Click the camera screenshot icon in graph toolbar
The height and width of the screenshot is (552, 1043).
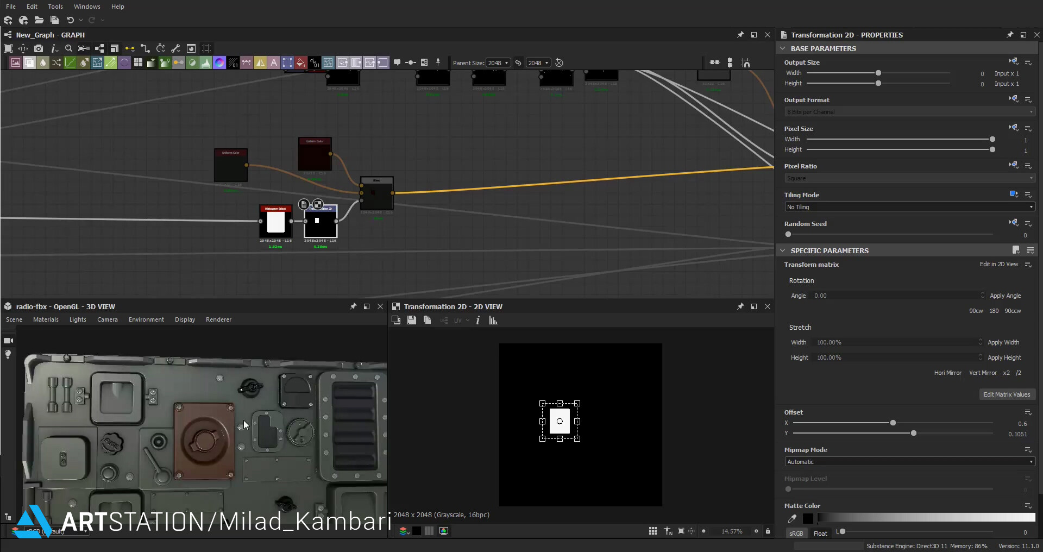[39, 48]
